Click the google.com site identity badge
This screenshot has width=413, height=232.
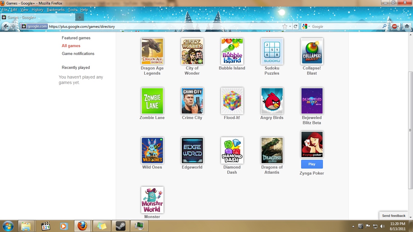click(34, 27)
